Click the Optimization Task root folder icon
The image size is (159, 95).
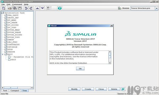3,13
